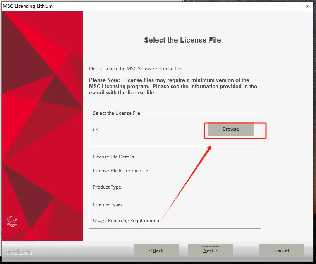Click the 'License File Details' group label
This screenshot has width=316, height=264.
113,157
